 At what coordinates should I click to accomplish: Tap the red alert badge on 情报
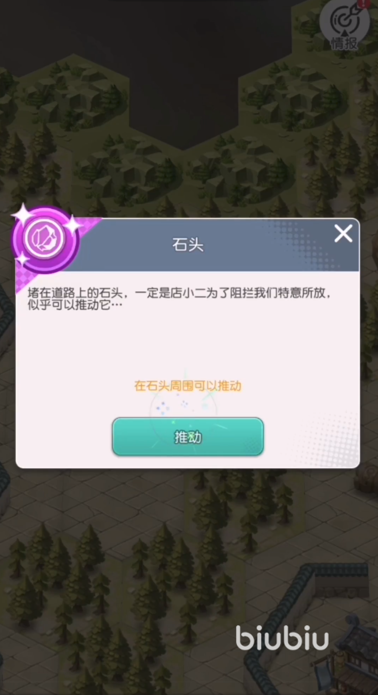point(365,3)
